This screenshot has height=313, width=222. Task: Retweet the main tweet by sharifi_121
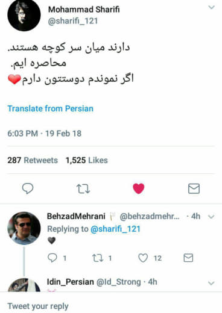click(83, 189)
